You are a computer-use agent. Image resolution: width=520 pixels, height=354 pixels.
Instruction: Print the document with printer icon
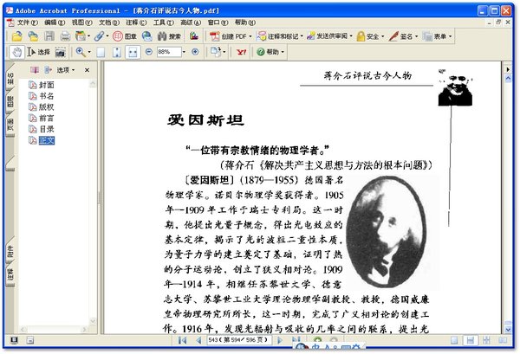click(65, 36)
